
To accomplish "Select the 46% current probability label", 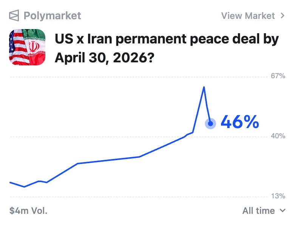I will point(240,122).
